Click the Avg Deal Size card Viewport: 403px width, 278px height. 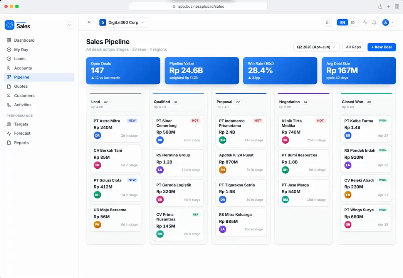click(x=359, y=71)
